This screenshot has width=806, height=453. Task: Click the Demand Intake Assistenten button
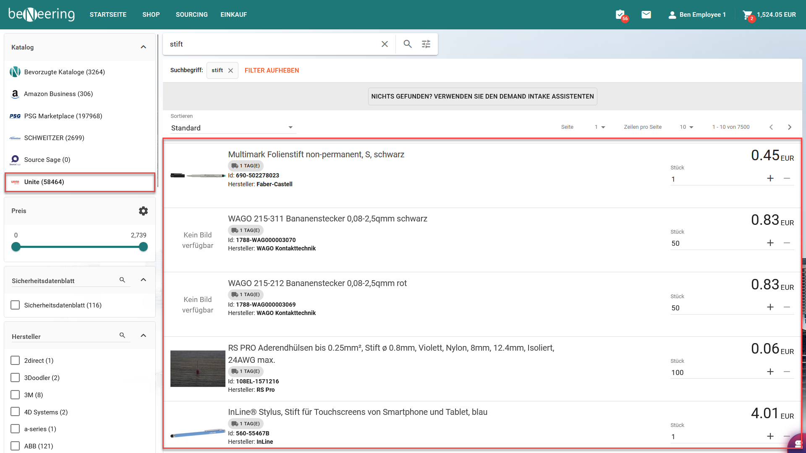(x=482, y=96)
